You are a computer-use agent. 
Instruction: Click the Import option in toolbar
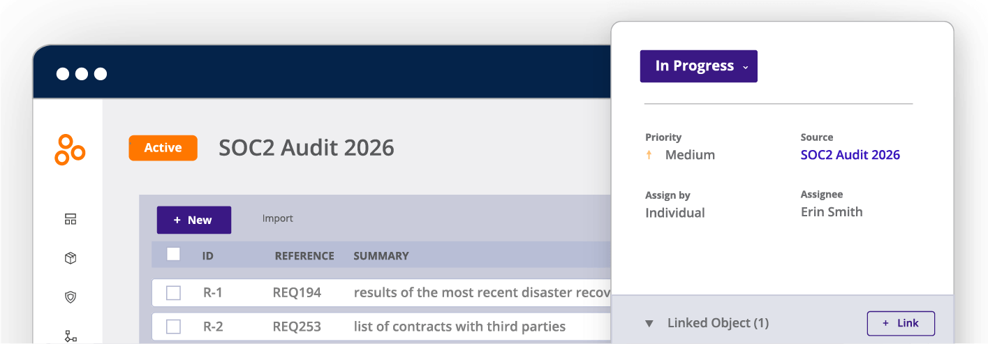click(277, 219)
